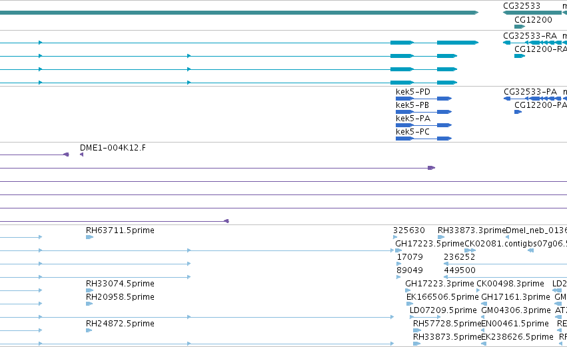Viewport: 567px width, 347px height.
Task: Select the 89049 feature marker
Action: coord(398,277)
